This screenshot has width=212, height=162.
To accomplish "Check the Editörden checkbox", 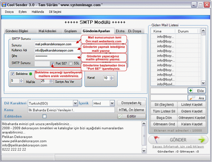I will 44,116.
